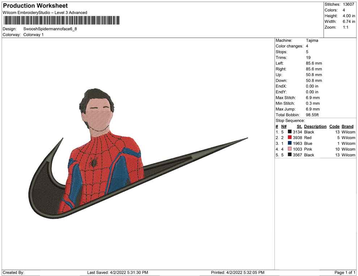This screenshot has width=358, height=276.
Task: Click the Spiderman swoosh embroidery design preview
Action: coord(138,153)
